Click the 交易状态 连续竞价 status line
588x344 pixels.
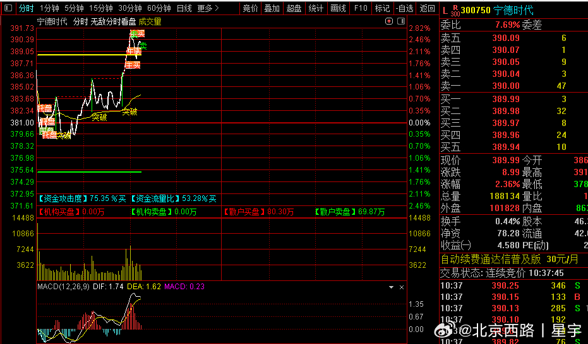coord(502,273)
